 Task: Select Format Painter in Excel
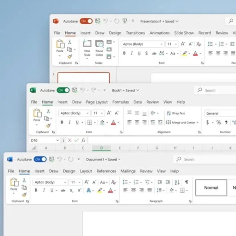pyautogui.click(x=49, y=126)
